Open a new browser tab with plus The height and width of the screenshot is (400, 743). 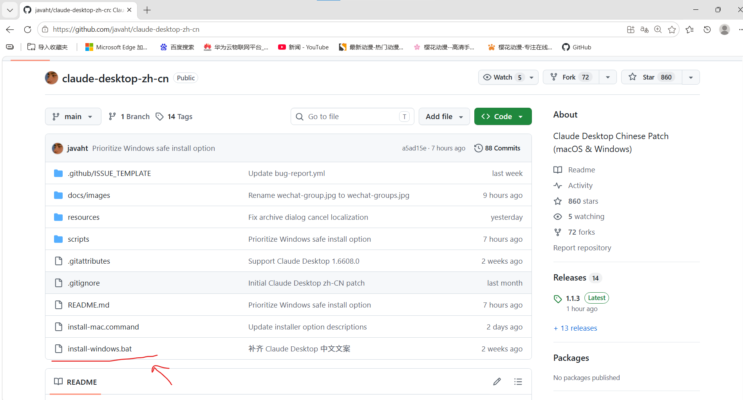pos(147,10)
